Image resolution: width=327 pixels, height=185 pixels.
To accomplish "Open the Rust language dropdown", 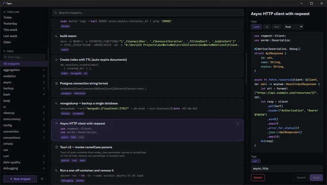I will tap(293, 27).
